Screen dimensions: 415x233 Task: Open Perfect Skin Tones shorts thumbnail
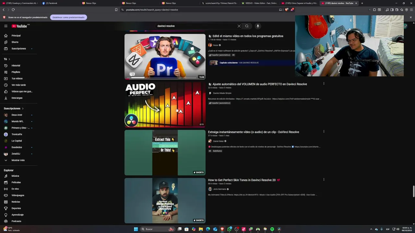pyautogui.click(x=165, y=200)
